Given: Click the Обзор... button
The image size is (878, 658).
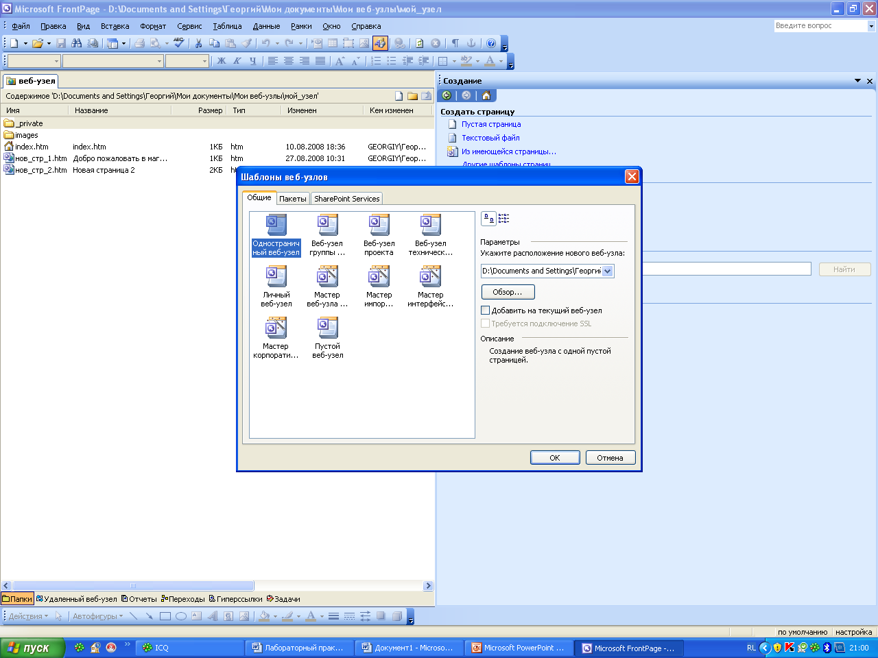Looking at the screenshot, I should point(508,292).
